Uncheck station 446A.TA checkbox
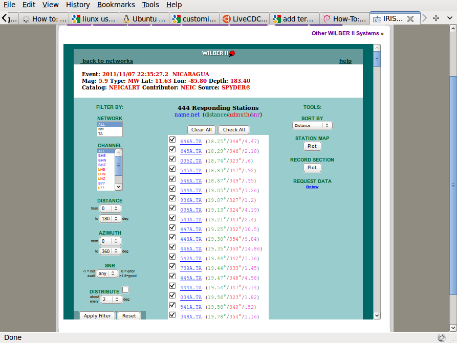Viewport: 457px width, 343px height. [172, 247]
